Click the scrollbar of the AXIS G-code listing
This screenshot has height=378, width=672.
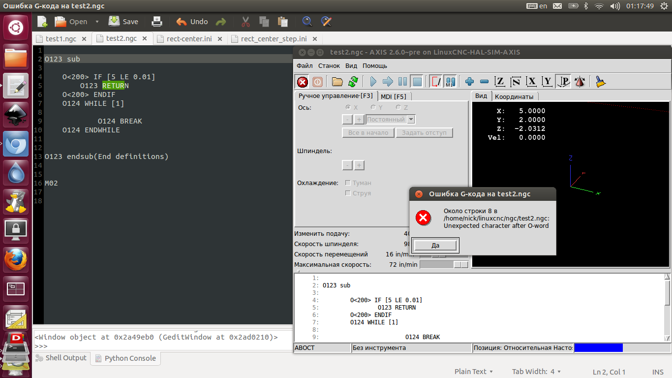click(667, 307)
